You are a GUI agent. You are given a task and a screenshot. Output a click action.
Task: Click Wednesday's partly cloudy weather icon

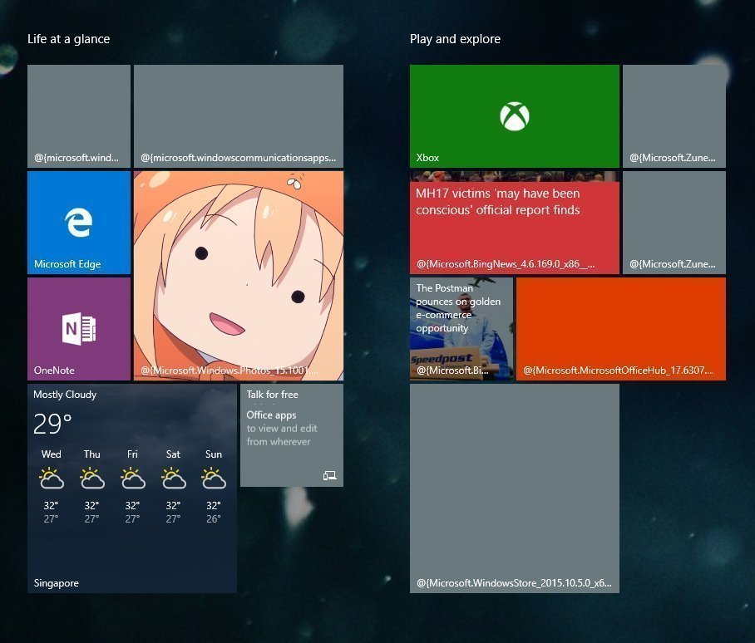point(51,479)
